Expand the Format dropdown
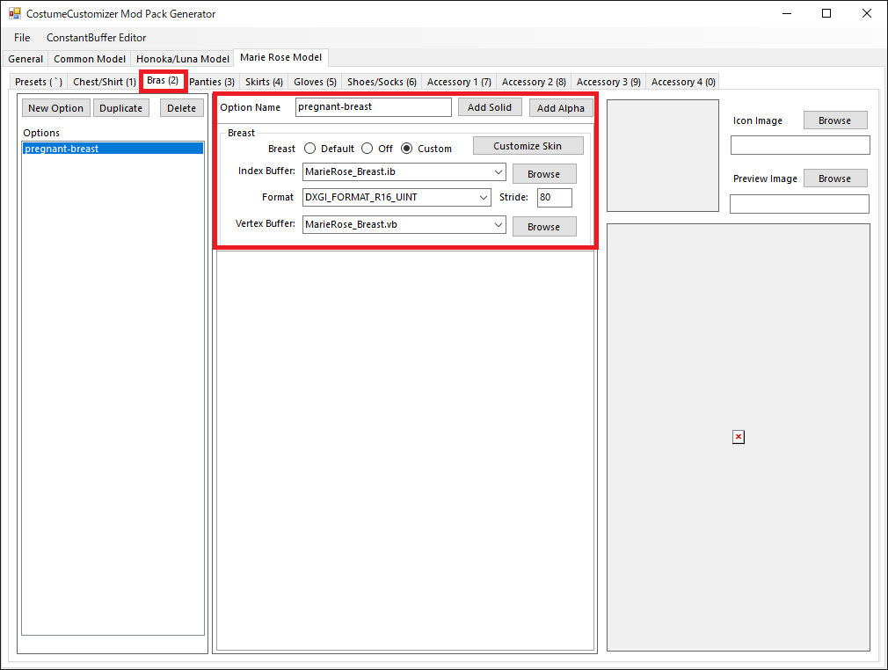 (483, 197)
